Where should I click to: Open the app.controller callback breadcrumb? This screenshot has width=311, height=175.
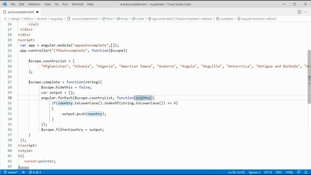tap(180, 18)
